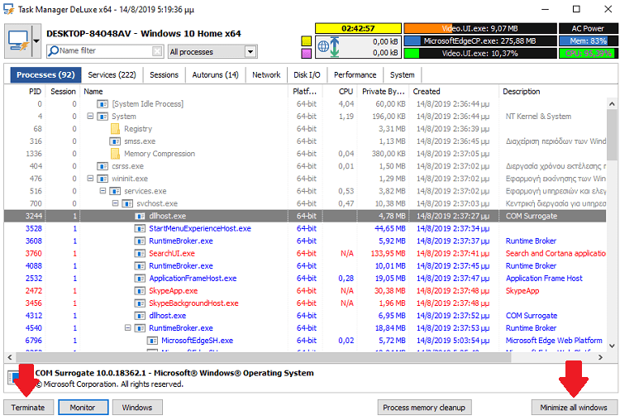Select the dllhost.exe row PID 4312

click(x=305, y=316)
